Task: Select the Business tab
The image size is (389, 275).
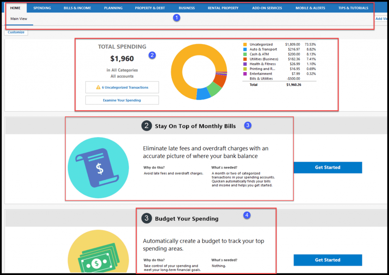Action: tap(187, 8)
